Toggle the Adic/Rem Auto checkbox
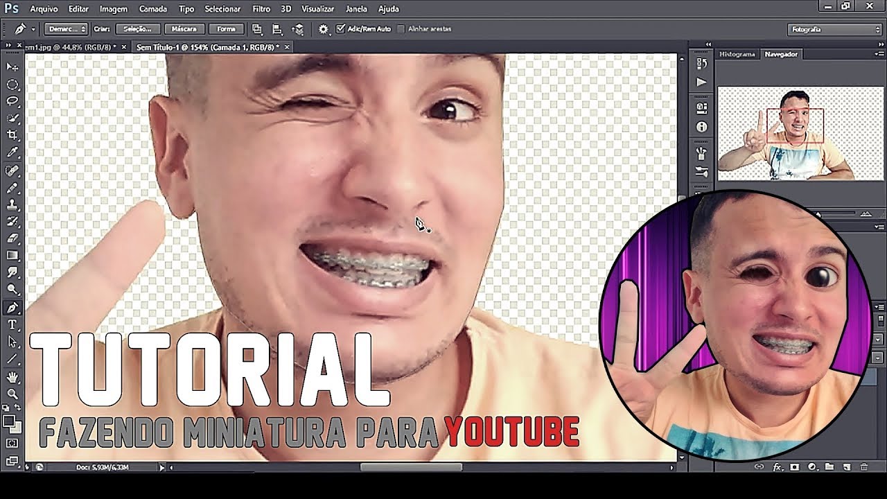 tap(340, 29)
